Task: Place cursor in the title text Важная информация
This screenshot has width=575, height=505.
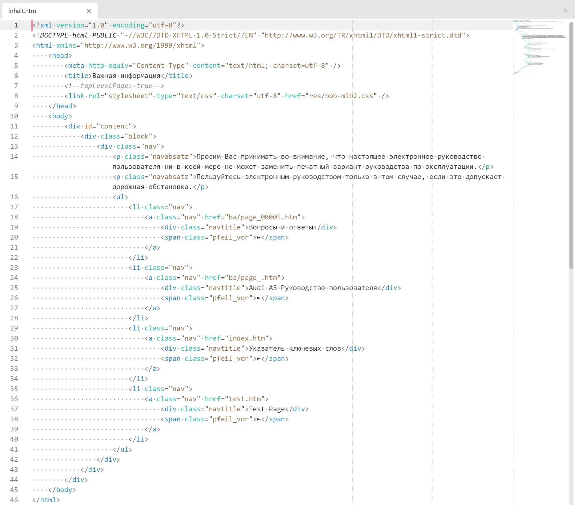Action: (x=126, y=76)
